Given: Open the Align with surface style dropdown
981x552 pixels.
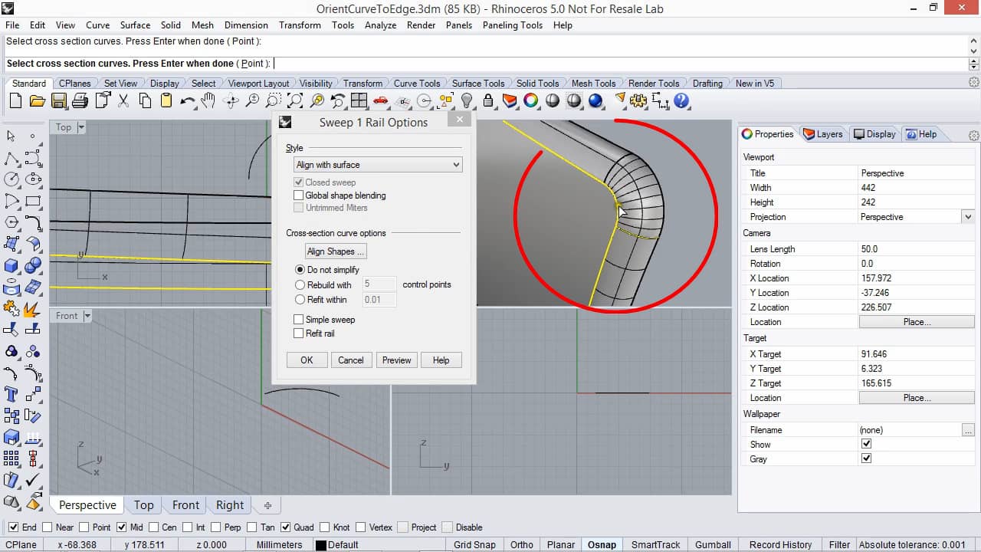Looking at the screenshot, I should pyautogui.click(x=378, y=165).
